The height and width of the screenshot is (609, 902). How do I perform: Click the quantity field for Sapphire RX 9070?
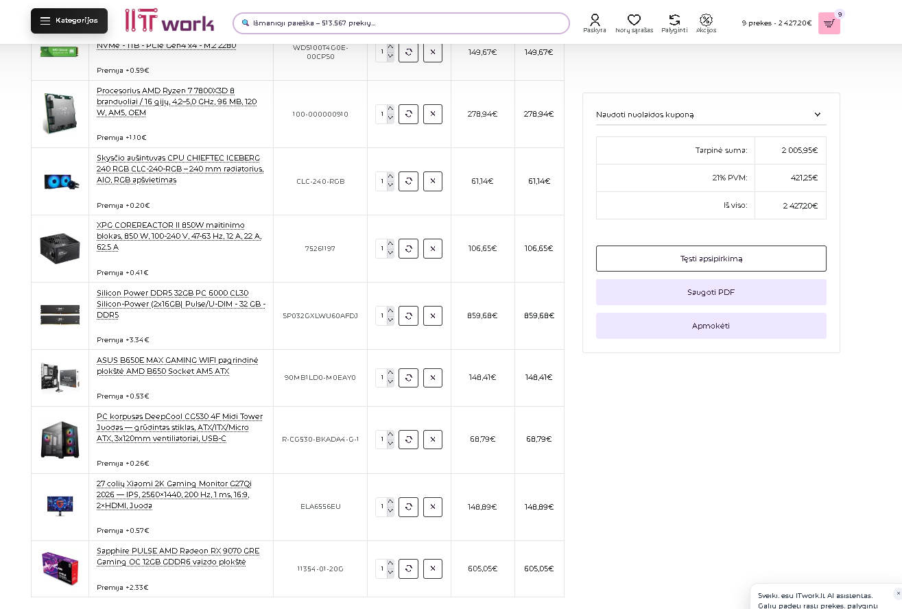click(x=381, y=569)
